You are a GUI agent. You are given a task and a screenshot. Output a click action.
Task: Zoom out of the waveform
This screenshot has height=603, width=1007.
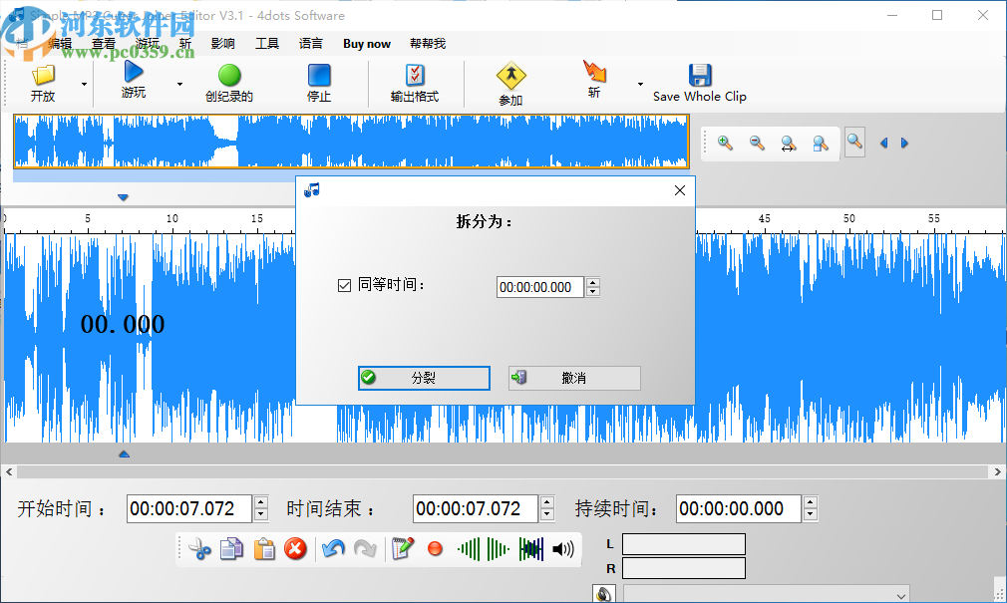(756, 143)
